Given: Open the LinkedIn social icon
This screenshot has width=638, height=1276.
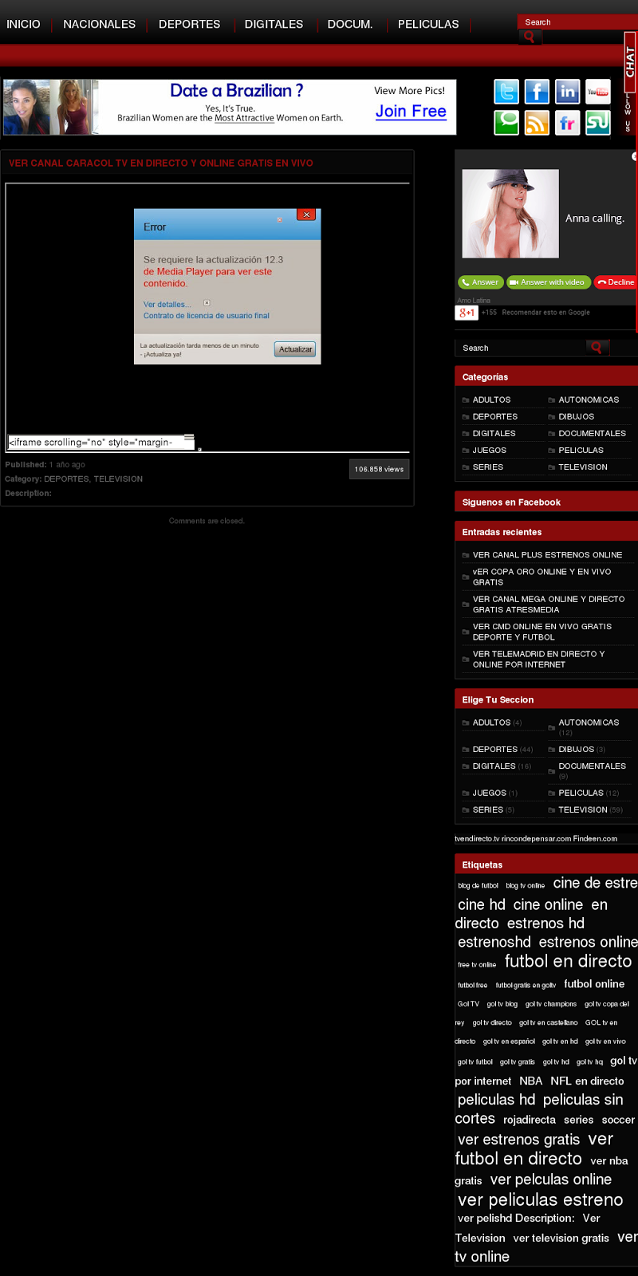Looking at the screenshot, I should pyautogui.click(x=567, y=92).
